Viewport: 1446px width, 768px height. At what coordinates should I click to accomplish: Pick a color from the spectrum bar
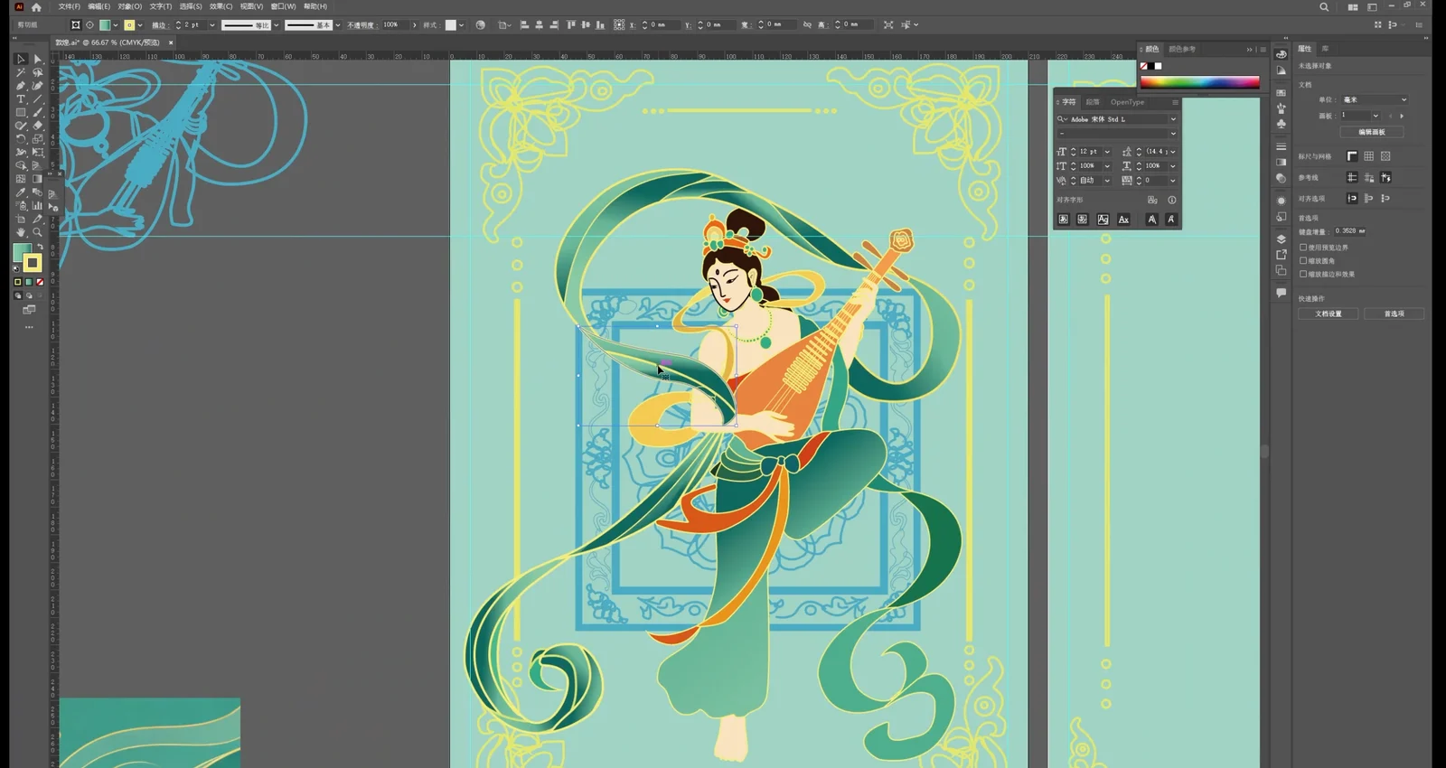click(x=1199, y=82)
